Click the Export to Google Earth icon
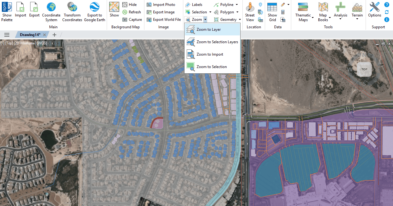This screenshot has width=393, height=206. [x=95, y=11]
